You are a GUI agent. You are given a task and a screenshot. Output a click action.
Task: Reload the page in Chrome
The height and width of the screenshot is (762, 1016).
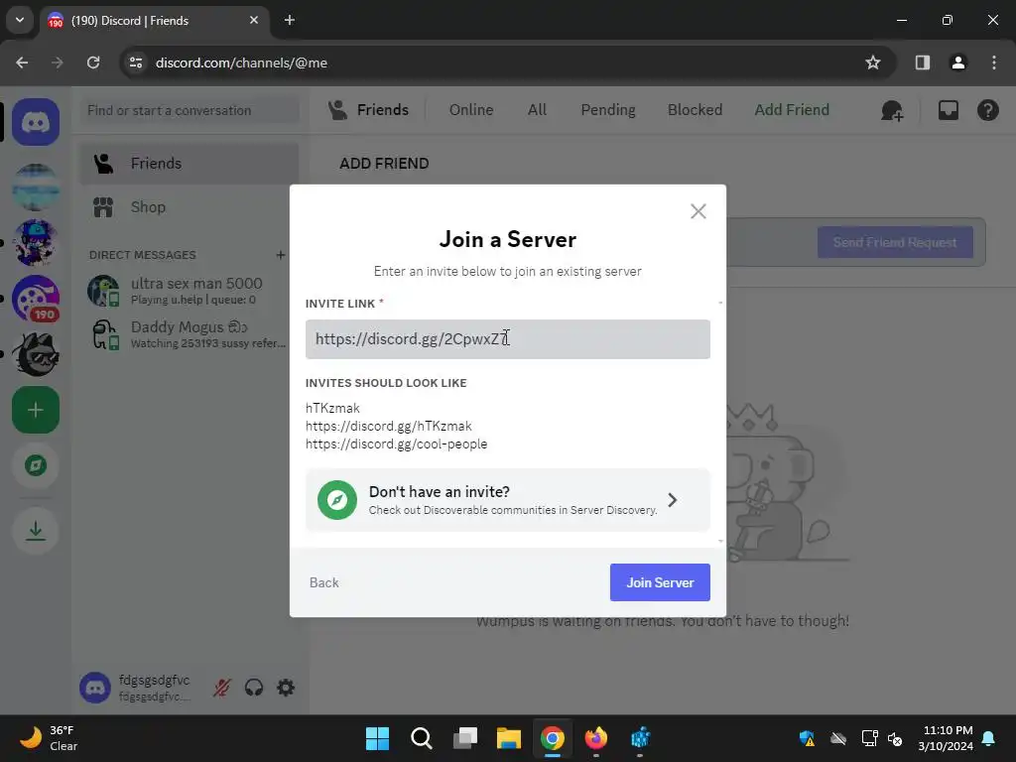point(93,63)
